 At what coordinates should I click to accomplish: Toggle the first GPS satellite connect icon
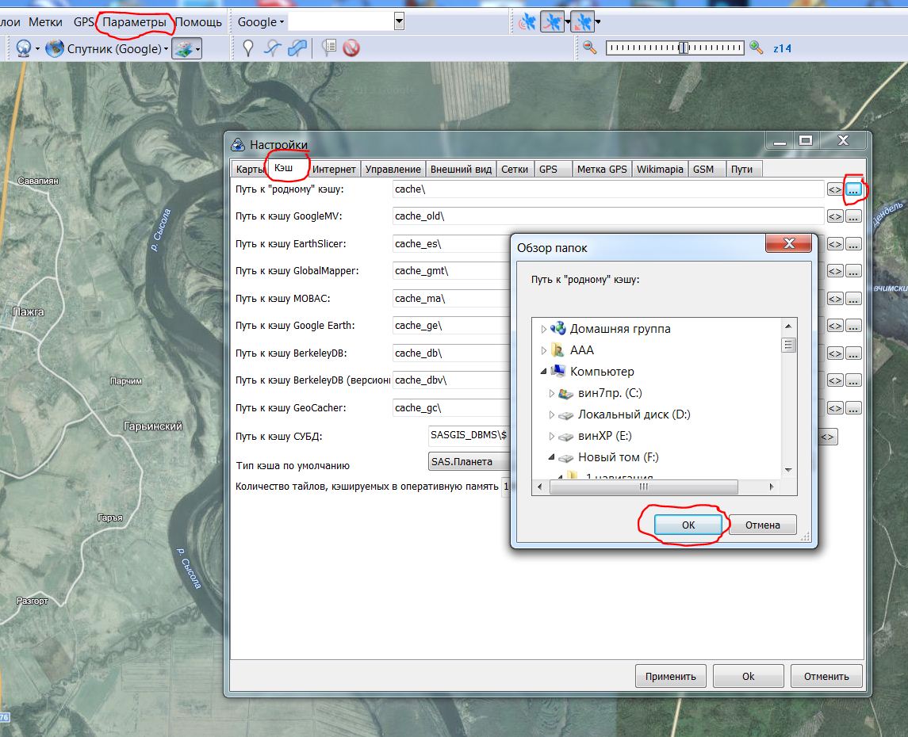[527, 22]
